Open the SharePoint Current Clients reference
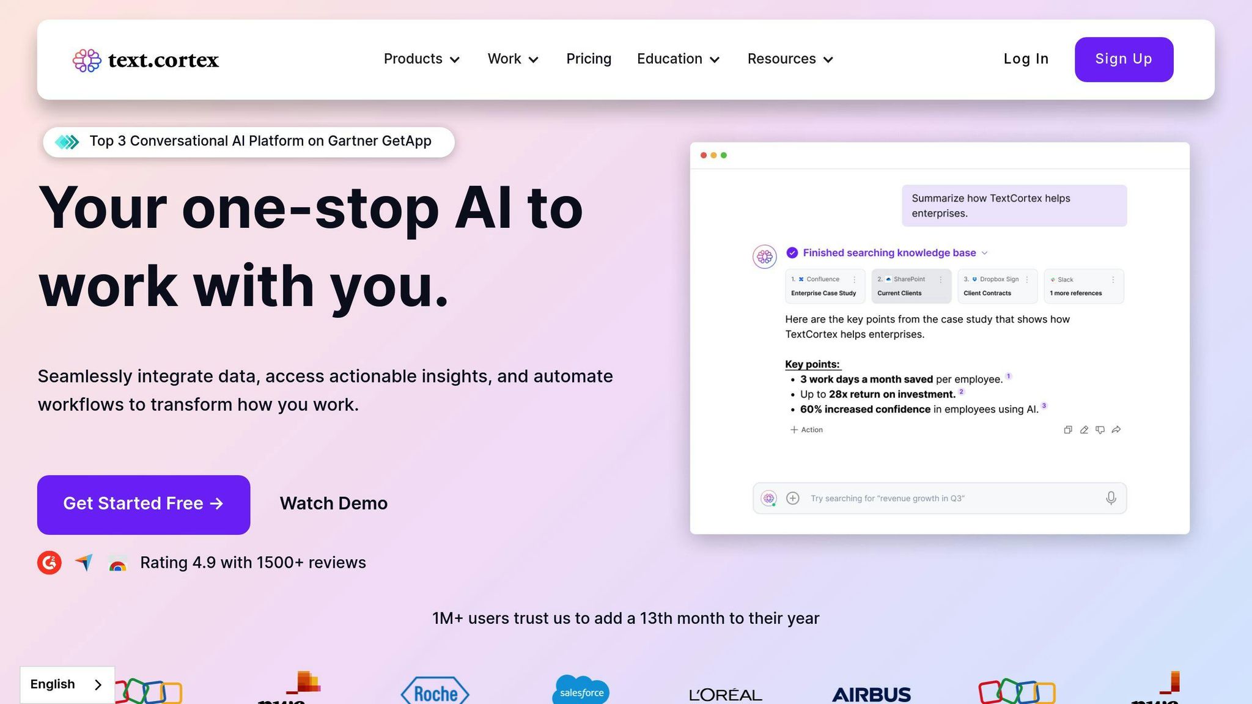This screenshot has width=1252, height=704. click(x=911, y=286)
